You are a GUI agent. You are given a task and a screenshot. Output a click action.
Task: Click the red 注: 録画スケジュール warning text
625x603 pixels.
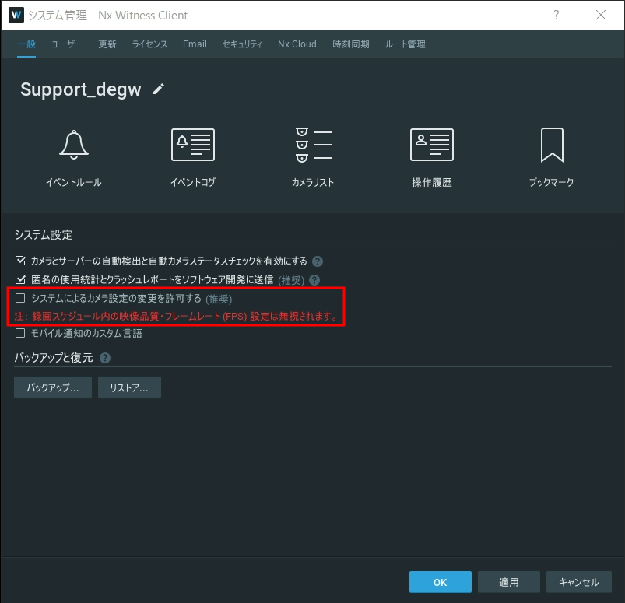coord(177,317)
